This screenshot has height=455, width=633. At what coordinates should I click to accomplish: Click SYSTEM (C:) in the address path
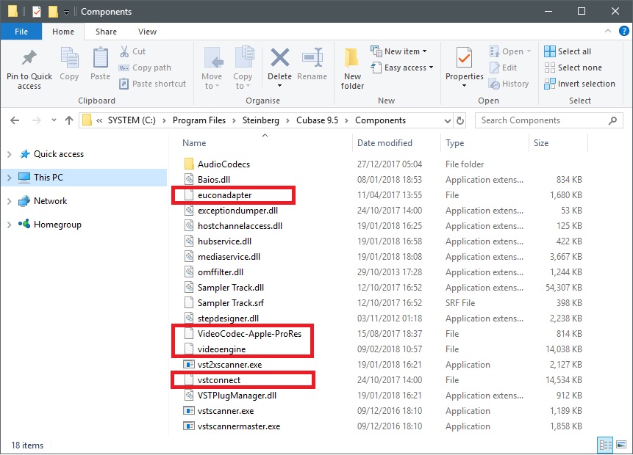pos(132,120)
